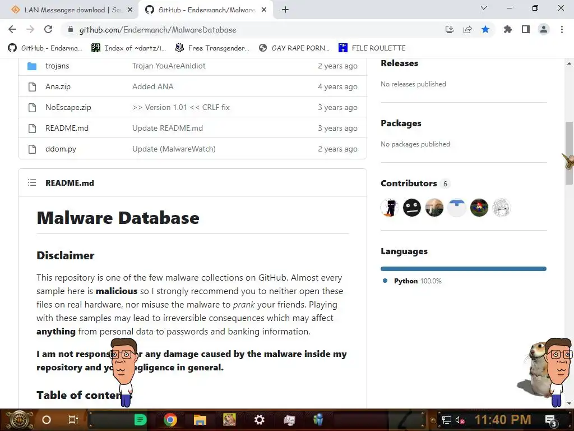Open the Start menu clock-gear button

point(19,420)
